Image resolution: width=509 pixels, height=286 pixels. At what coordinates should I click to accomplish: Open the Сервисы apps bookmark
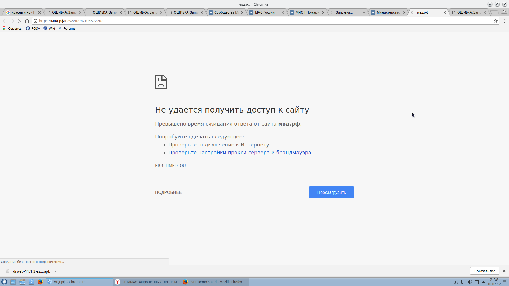tap(12, 28)
